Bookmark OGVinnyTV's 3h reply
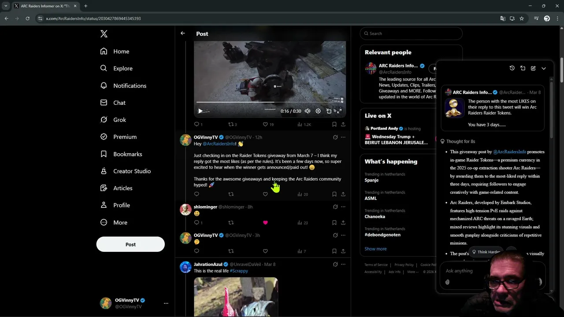The height and width of the screenshot is (317, 564). 334,251
